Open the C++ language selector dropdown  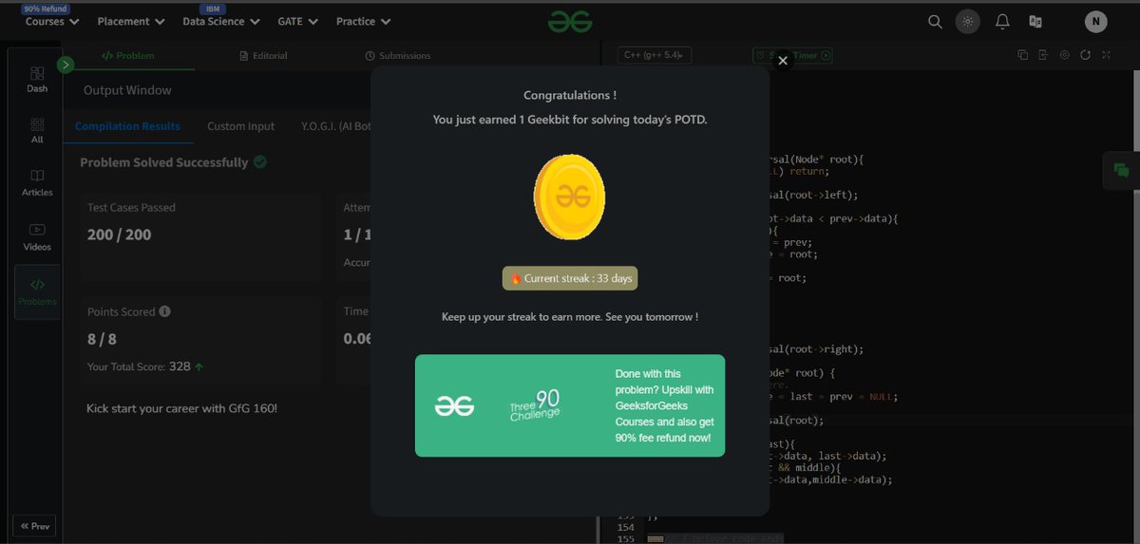[x=655, y=55]
